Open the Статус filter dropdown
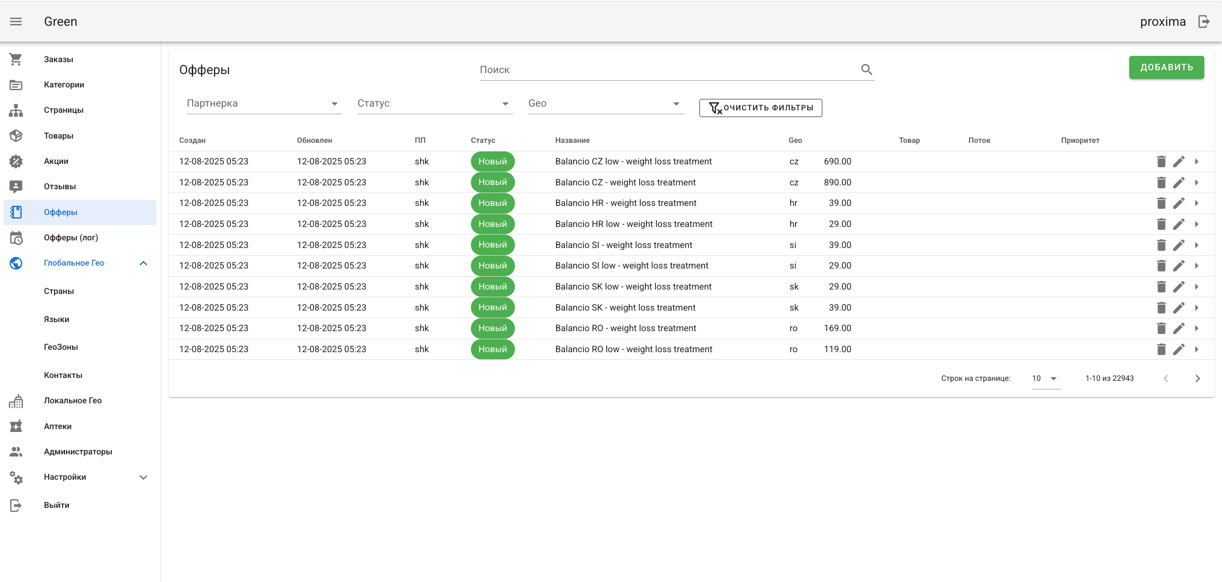The image size is (1222, 582). [x=435, y=104]
